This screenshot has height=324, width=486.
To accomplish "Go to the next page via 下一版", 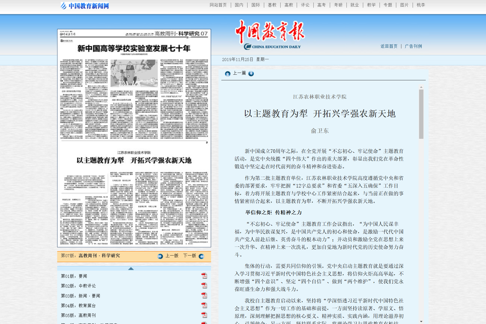I will (190, 256).
